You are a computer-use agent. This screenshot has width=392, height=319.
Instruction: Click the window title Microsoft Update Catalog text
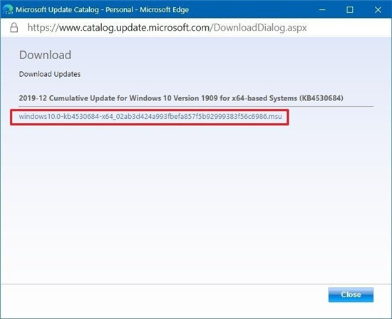pos(57,10)
